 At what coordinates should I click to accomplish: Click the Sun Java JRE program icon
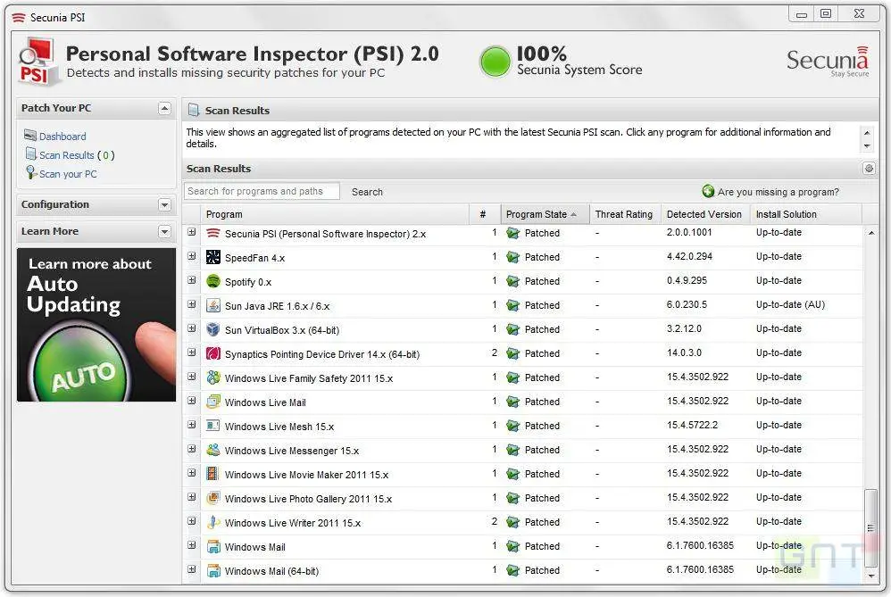213,305
